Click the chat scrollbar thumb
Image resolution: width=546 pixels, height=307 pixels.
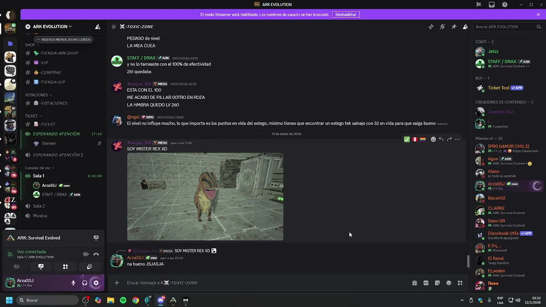468,261
